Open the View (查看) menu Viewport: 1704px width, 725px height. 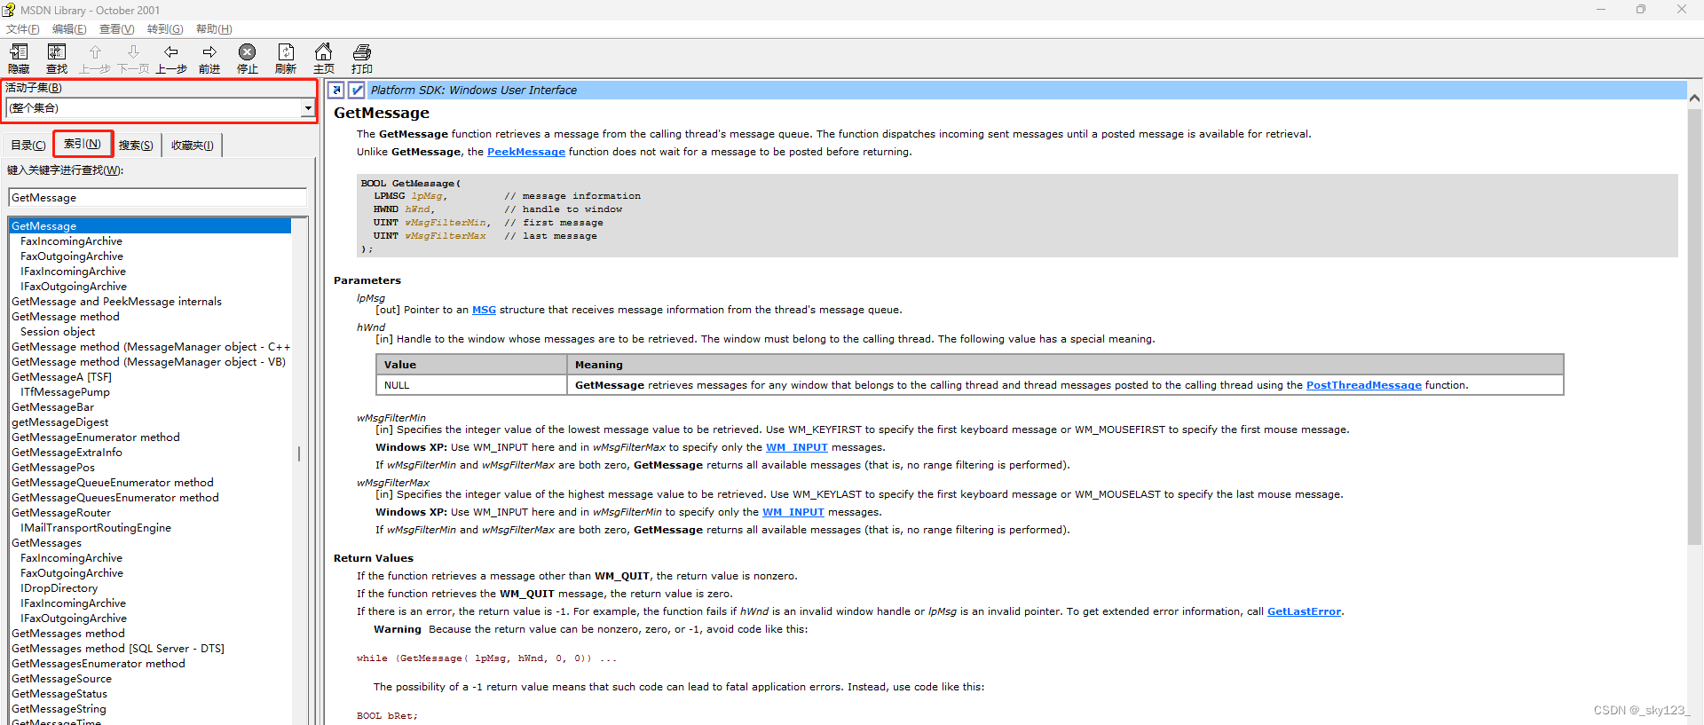coord(117,29)
